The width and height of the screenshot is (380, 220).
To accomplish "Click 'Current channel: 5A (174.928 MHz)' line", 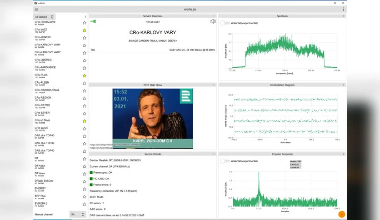I will pyautogui.click(x=110, y=166).
